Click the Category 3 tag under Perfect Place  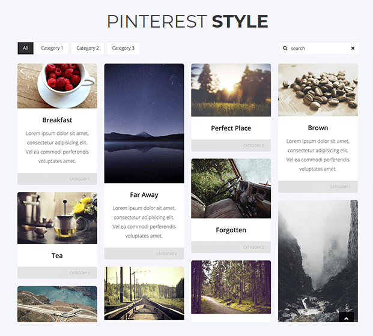click(253, 145)
